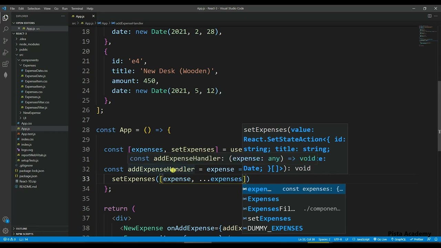Pick setExpenses from the suggestion list
This screenshot has width=441, height=248.
click(294, 219)
